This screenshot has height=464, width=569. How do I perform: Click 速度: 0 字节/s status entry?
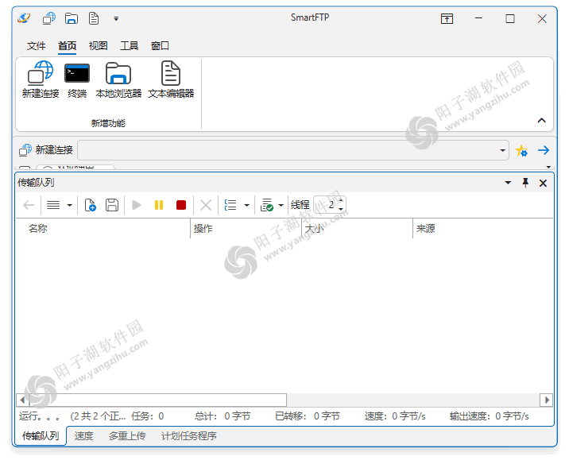pos(395,416)
